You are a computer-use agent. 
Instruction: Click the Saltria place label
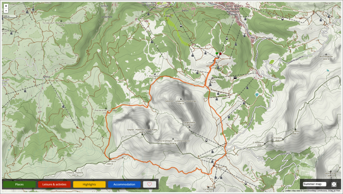[46, 77]
